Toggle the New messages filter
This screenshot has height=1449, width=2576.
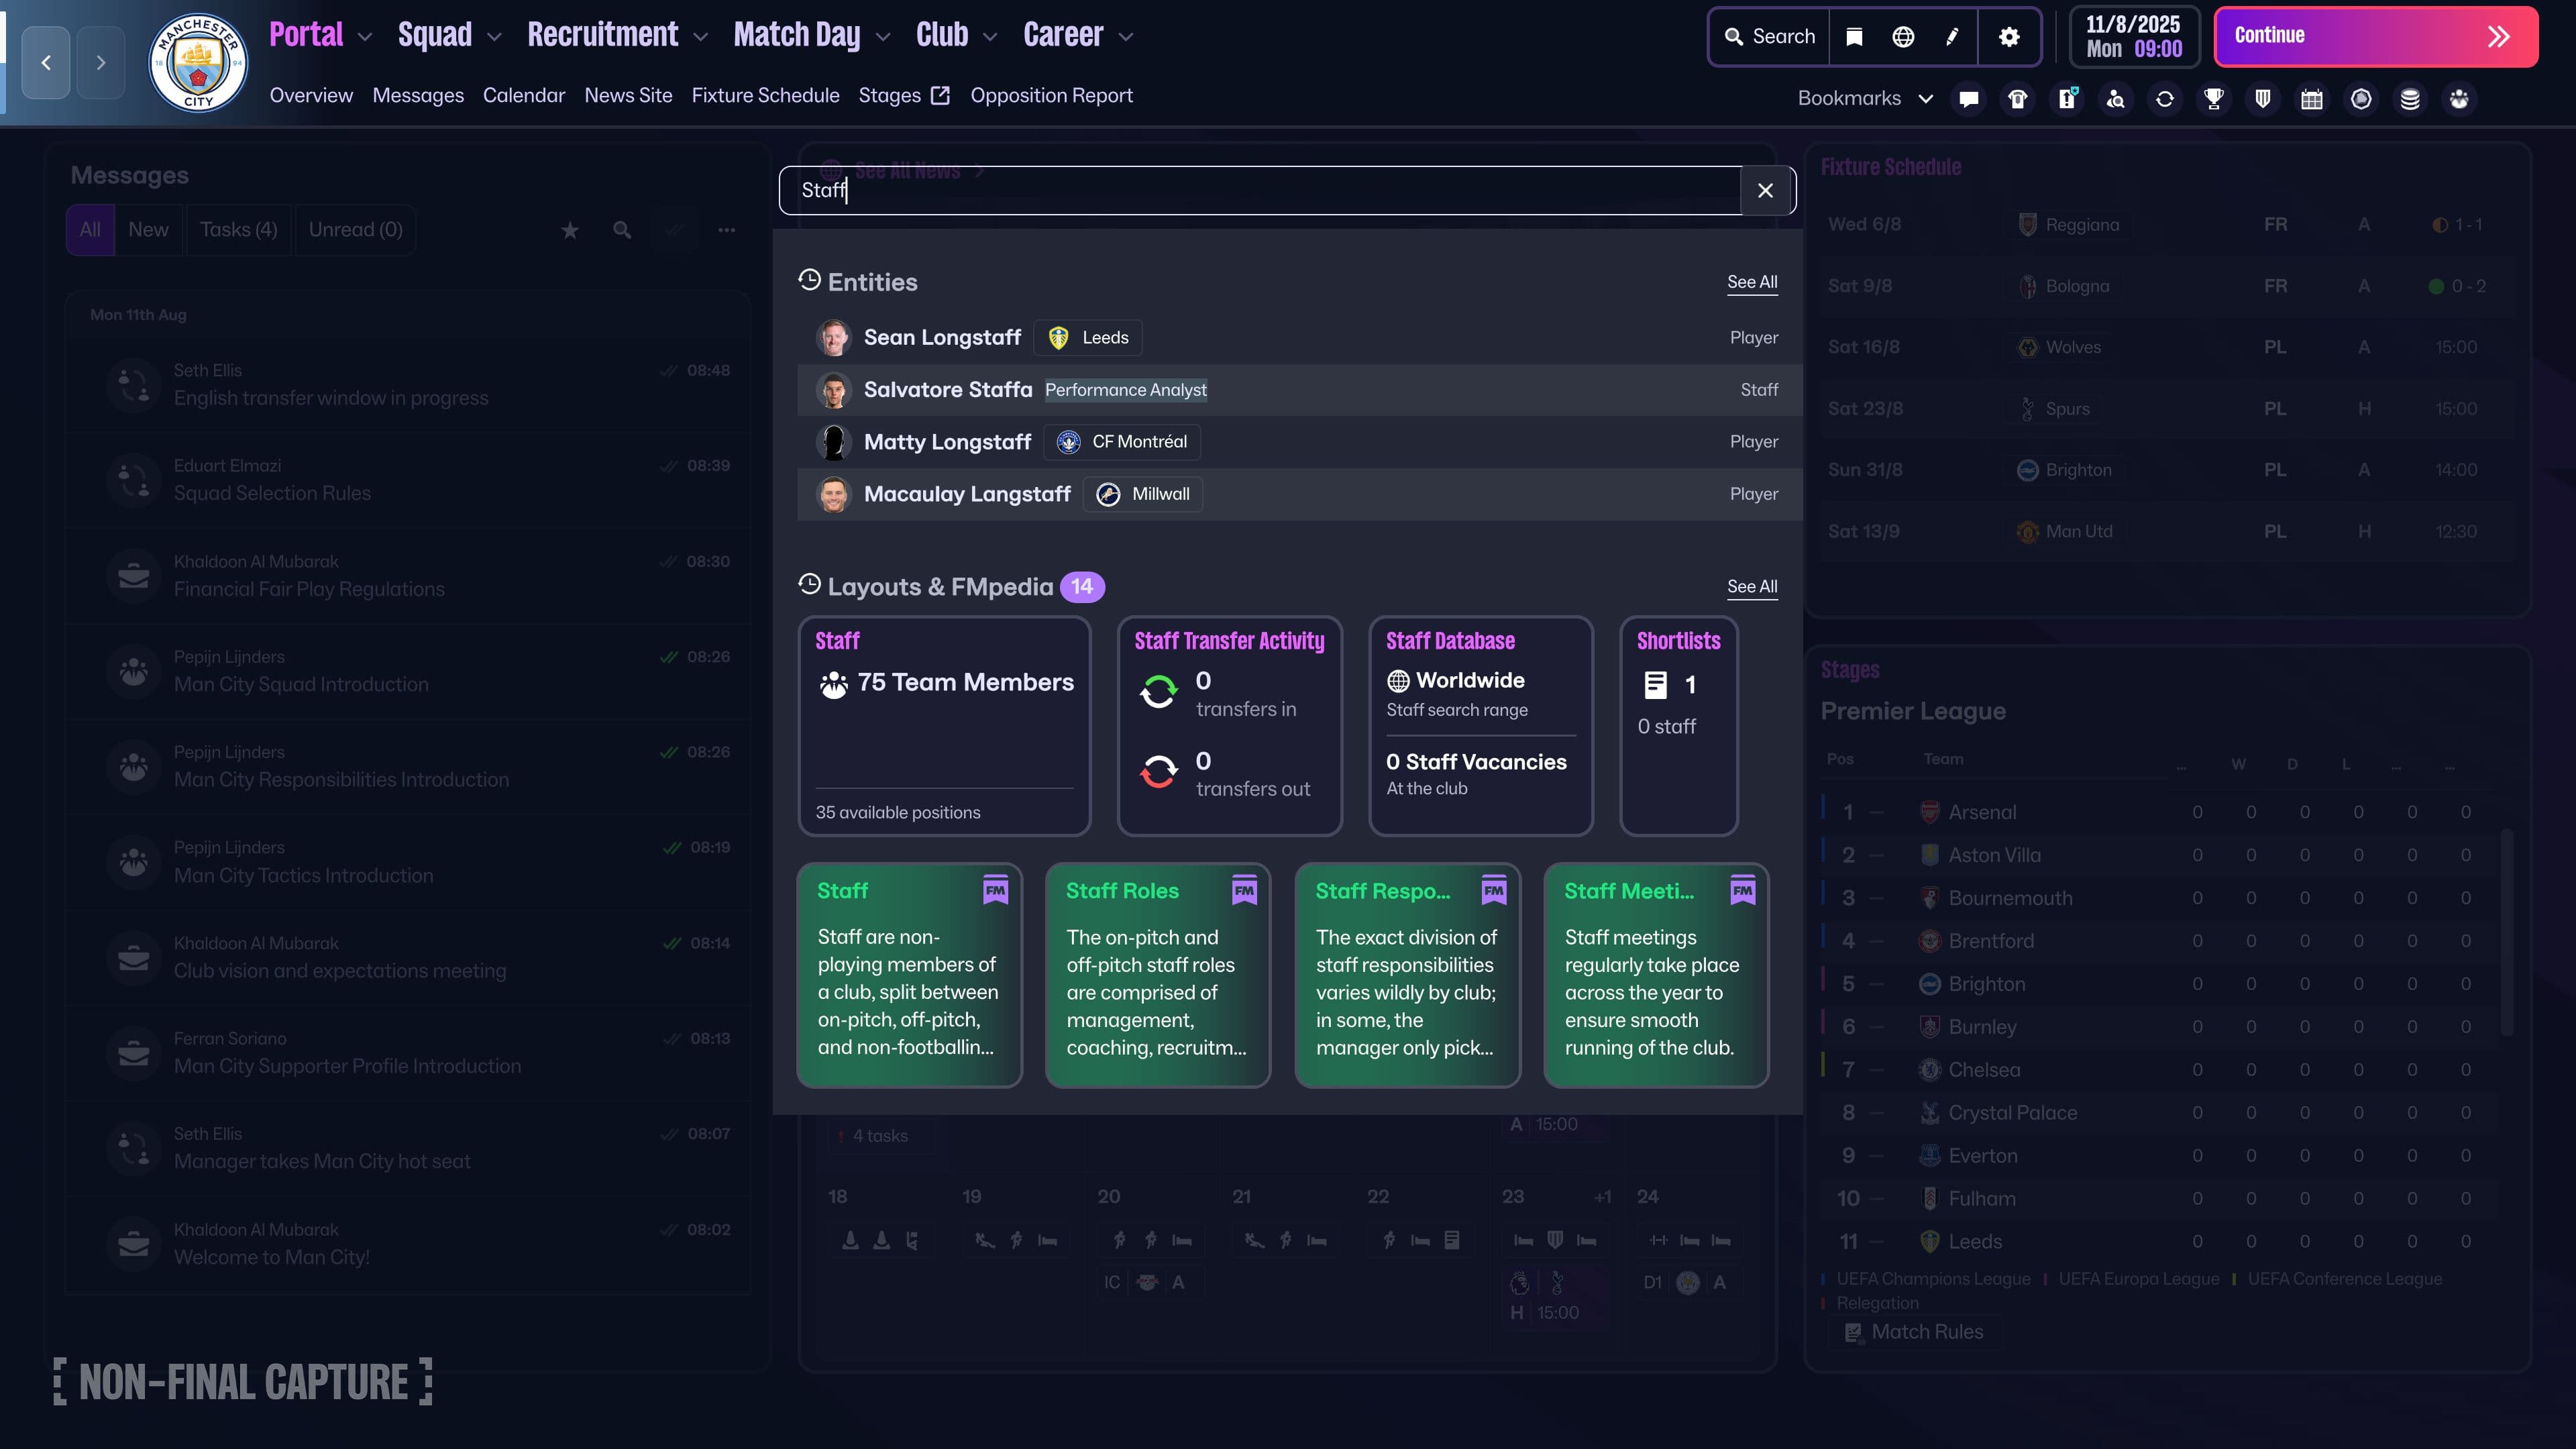click(x=148, y=229)
